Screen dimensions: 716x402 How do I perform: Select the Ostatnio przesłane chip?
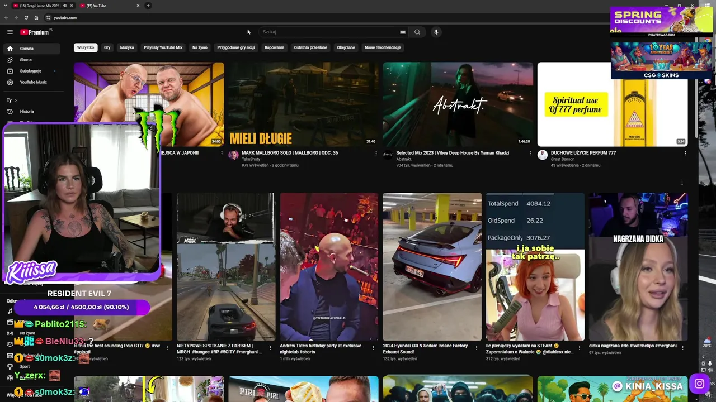(310, 47)
